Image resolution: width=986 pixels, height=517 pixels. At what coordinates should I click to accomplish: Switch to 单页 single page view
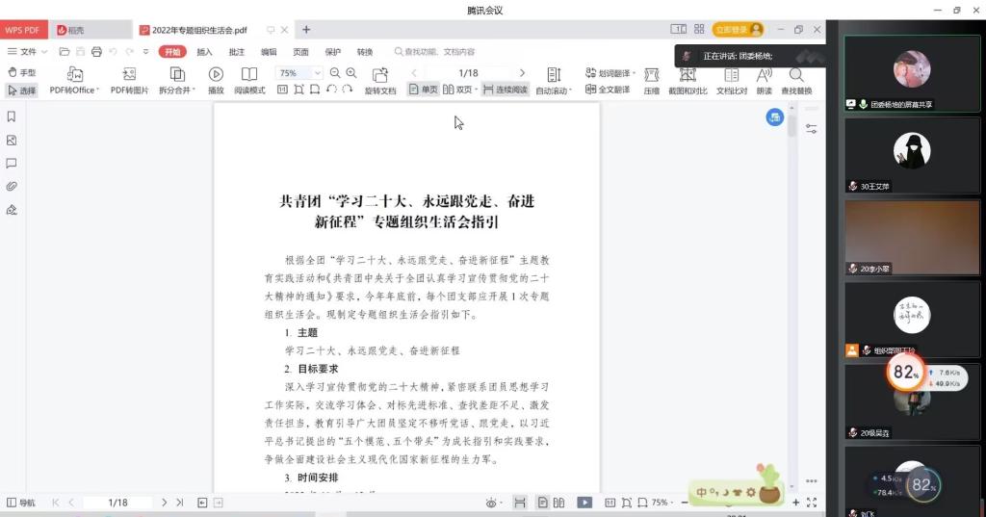click(424, 90)
